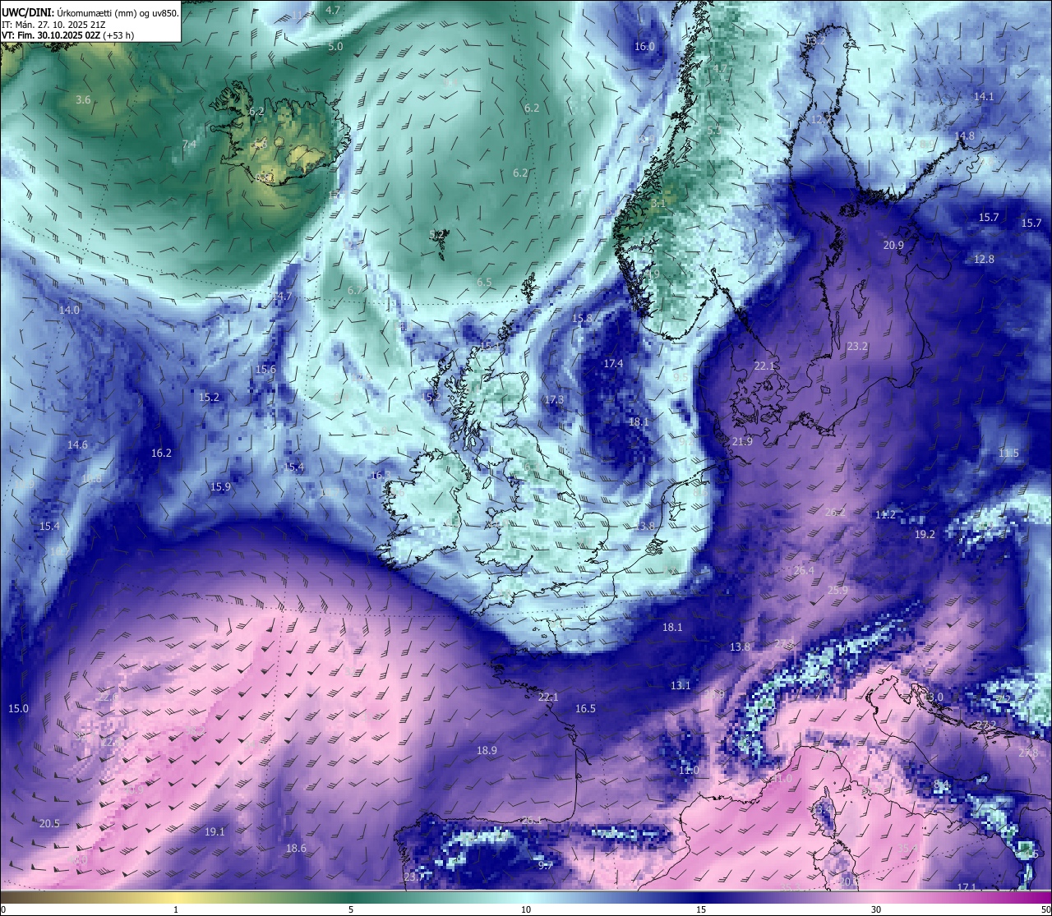Click the '23.2' value label

pos(857,346)
